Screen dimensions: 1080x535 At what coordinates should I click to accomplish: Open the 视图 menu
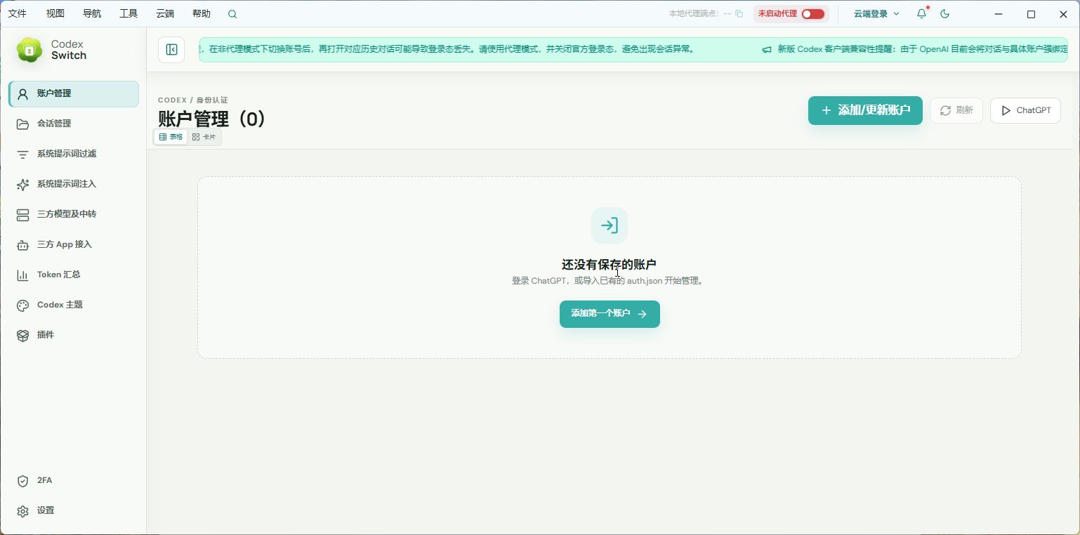55,14
